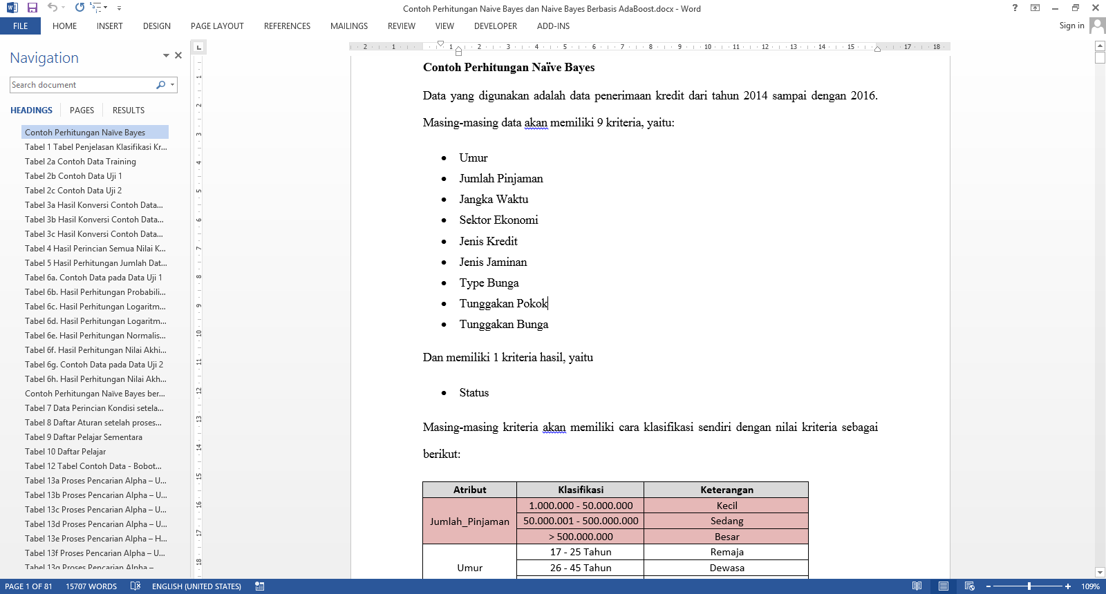This screenshot has height=594, width=1106.
Task: Click the Undo arrow in the quick access toolbar
Action: click(52, 8)
